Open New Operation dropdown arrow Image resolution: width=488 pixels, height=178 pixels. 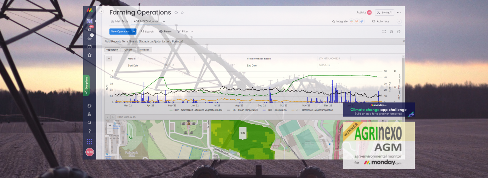coord(134,31)
